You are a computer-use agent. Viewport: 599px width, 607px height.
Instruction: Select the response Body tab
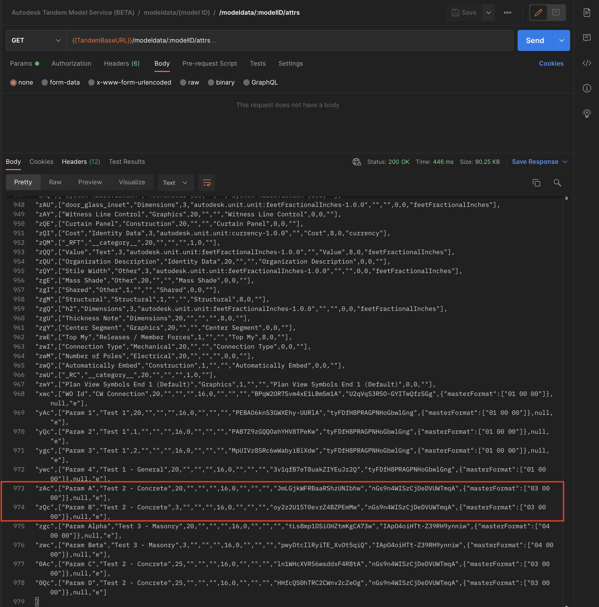click(13, 162)
